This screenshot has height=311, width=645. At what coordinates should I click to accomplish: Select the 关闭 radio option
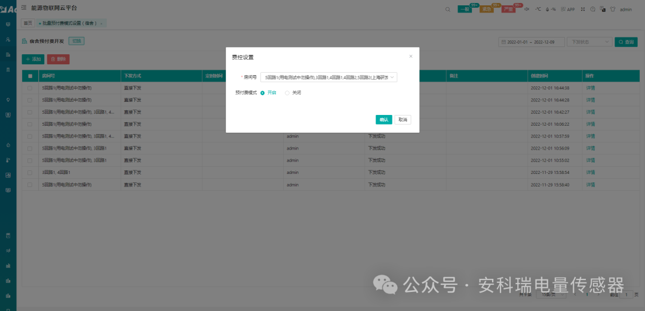point(293,93)
